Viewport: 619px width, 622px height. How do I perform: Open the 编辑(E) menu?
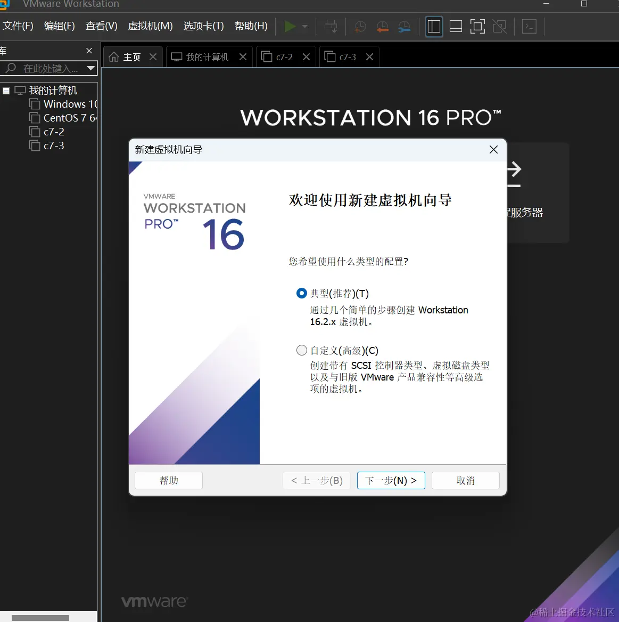point(60,26)
